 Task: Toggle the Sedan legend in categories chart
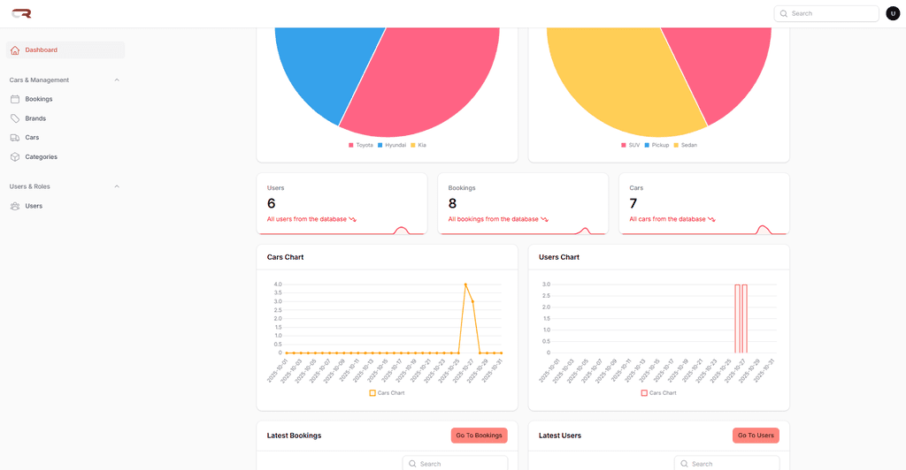pyautogui.click(x=686, y=145)
